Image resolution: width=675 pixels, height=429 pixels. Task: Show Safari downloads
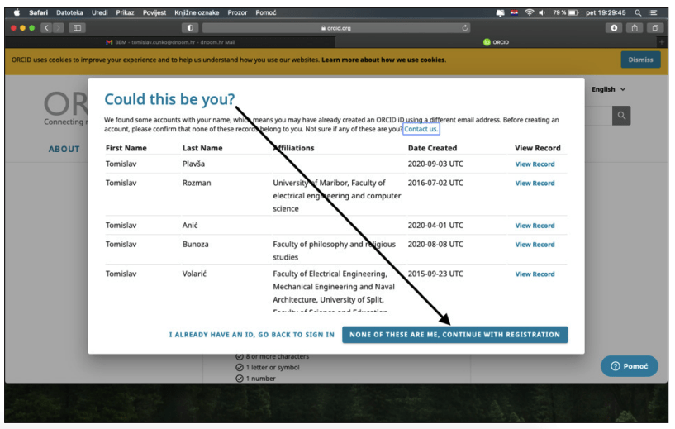614,28
